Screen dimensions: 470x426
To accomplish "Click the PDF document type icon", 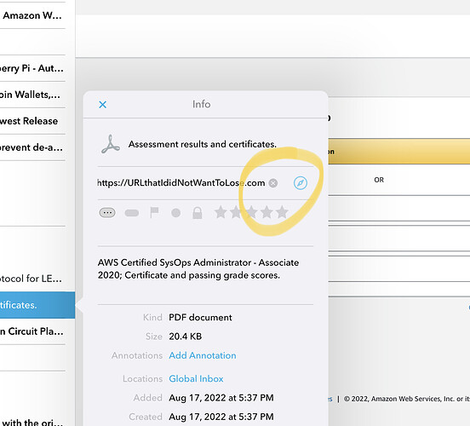I will [x=111, y=144].
